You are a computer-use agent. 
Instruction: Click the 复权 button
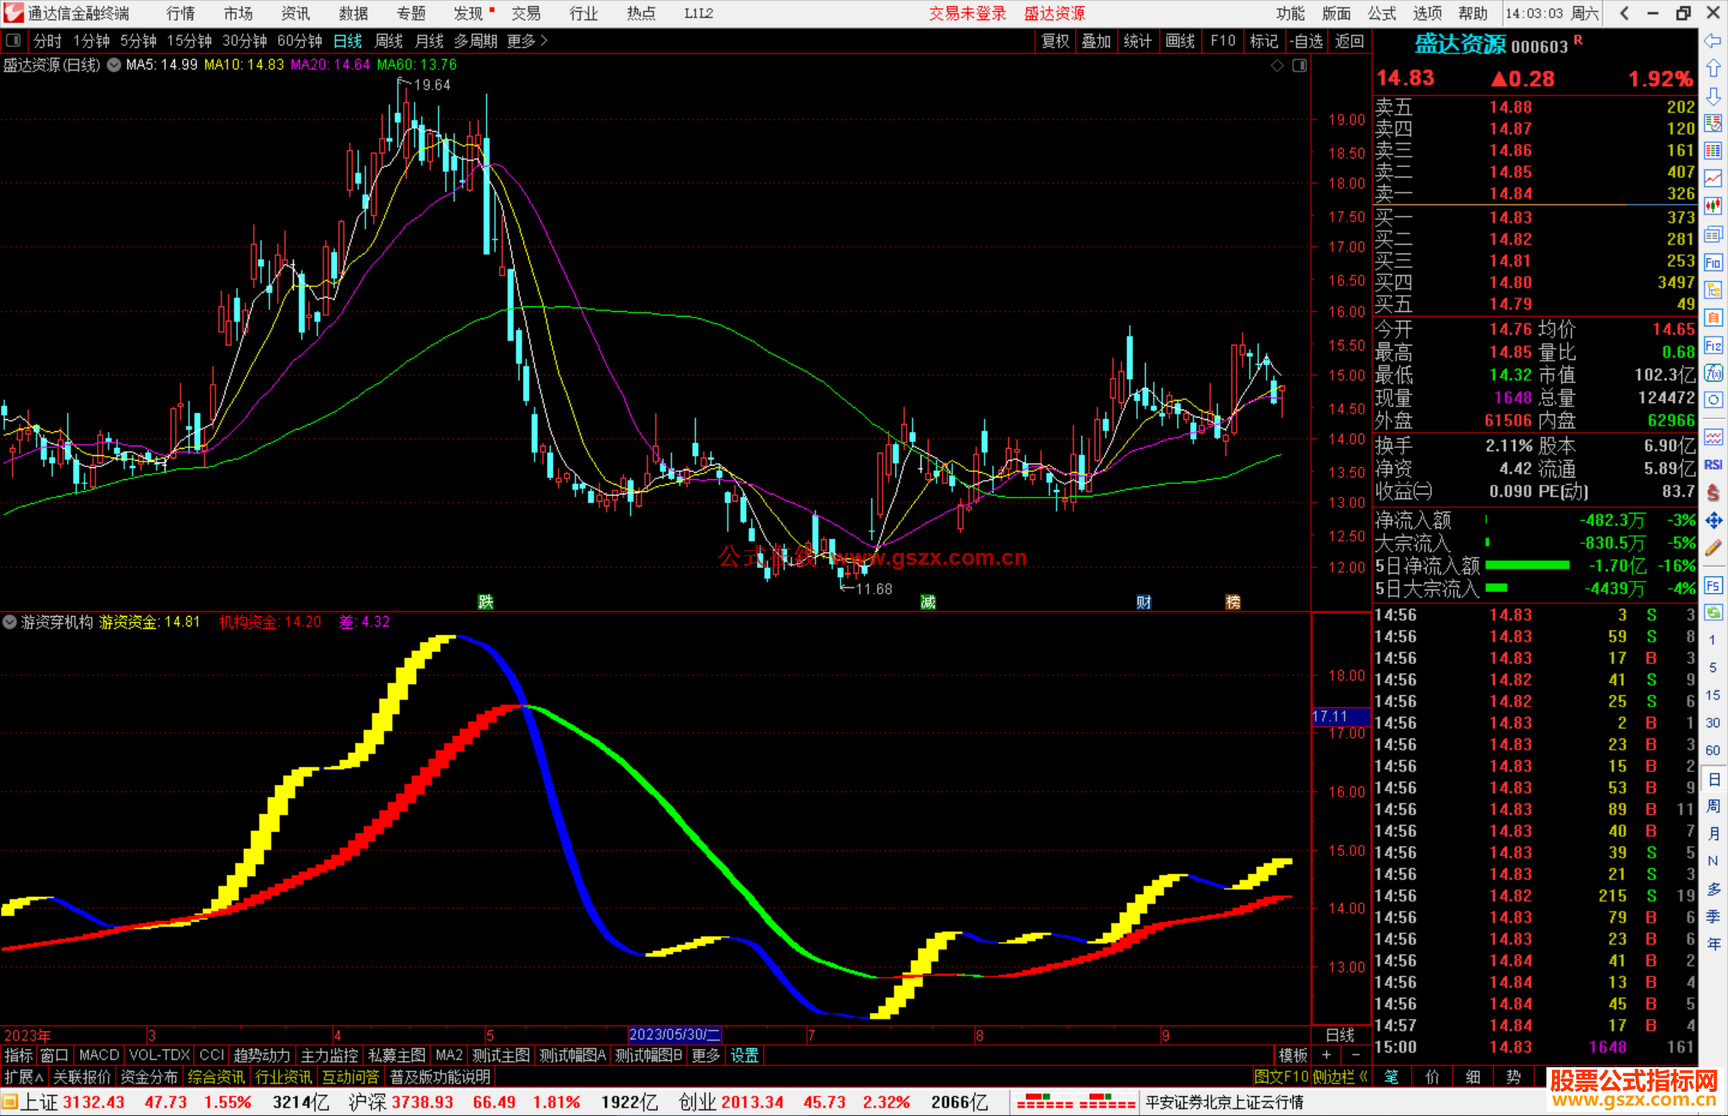[1055, 41]
